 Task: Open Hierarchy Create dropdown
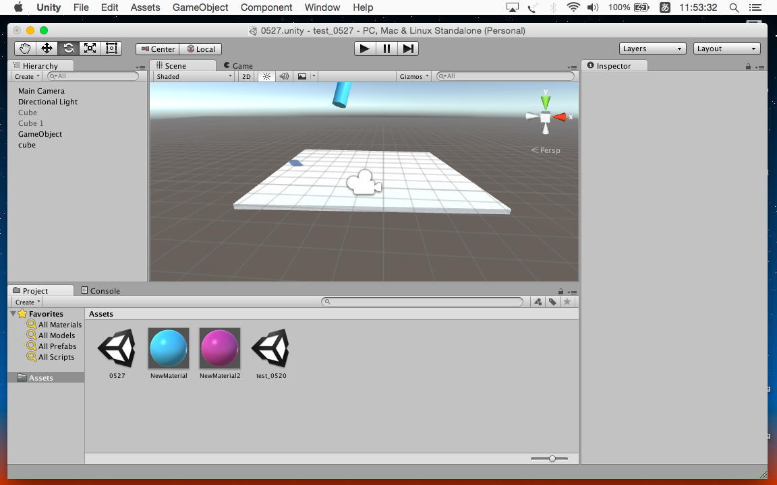coord(27,76)
